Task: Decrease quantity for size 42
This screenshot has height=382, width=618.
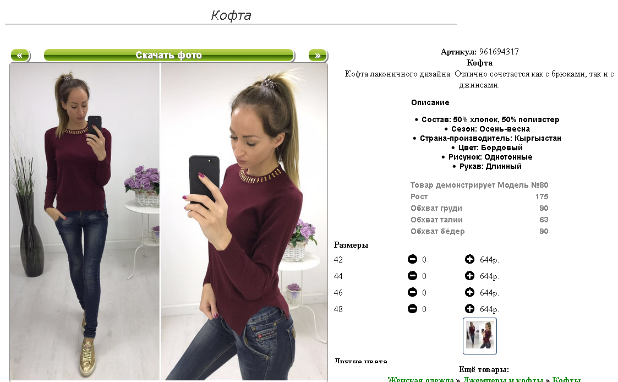Action: pyautogui.click(x=412, y=259)
